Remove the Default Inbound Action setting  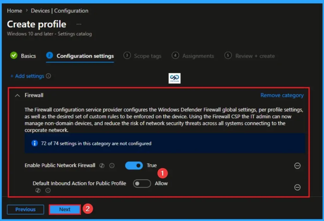pos(297,187)
